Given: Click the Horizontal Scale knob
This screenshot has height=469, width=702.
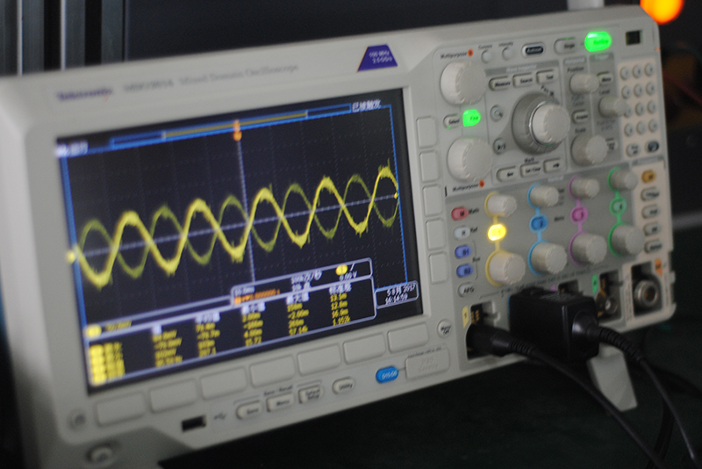Looking at the screenshot, I should [589, 149].
